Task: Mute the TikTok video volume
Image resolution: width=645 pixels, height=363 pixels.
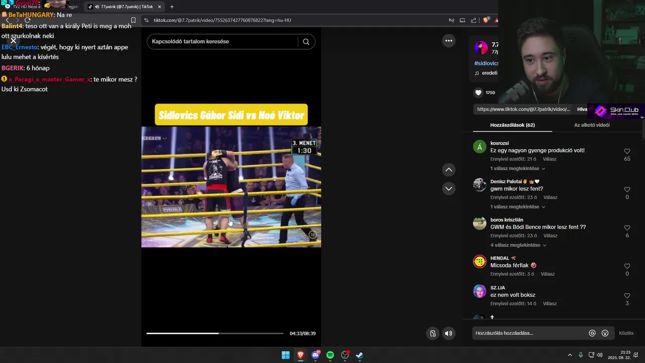Action: coord(448,333)
